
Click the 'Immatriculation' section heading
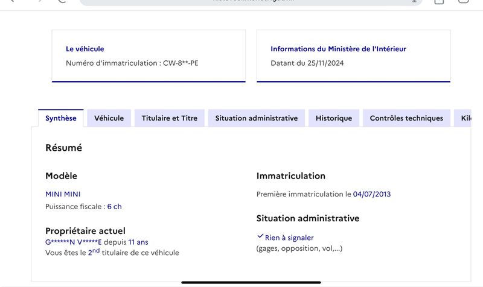[x=291, y=176]
